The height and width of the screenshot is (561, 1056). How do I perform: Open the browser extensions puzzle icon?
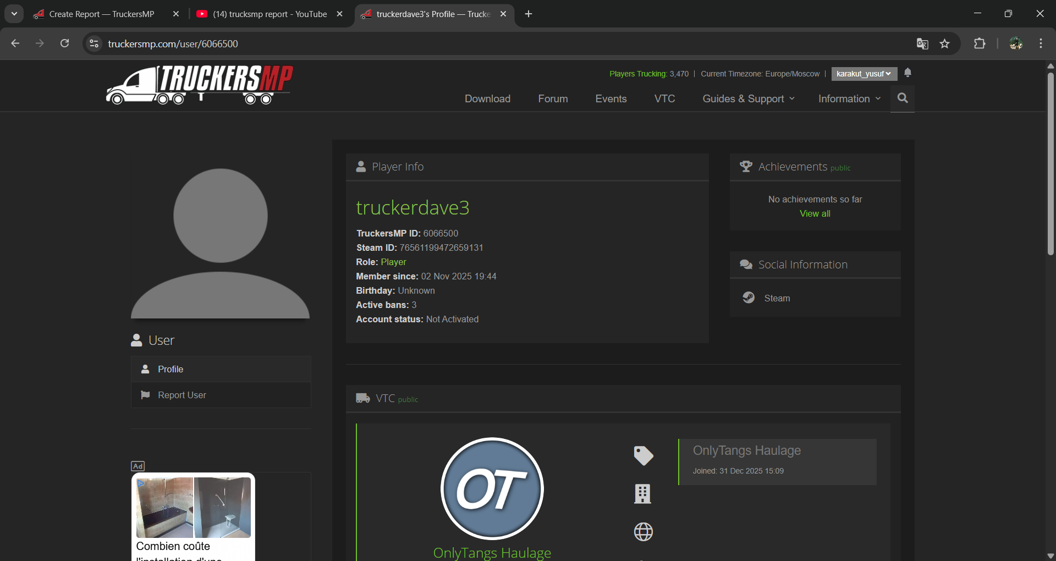[980, 44]
